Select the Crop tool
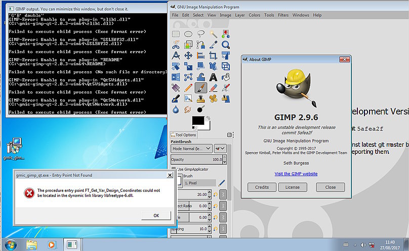The width and height of the screenshot is (409, 251). coord(213,56)
